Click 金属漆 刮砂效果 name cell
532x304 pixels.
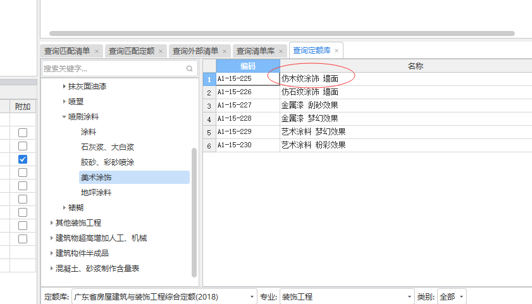406,105
